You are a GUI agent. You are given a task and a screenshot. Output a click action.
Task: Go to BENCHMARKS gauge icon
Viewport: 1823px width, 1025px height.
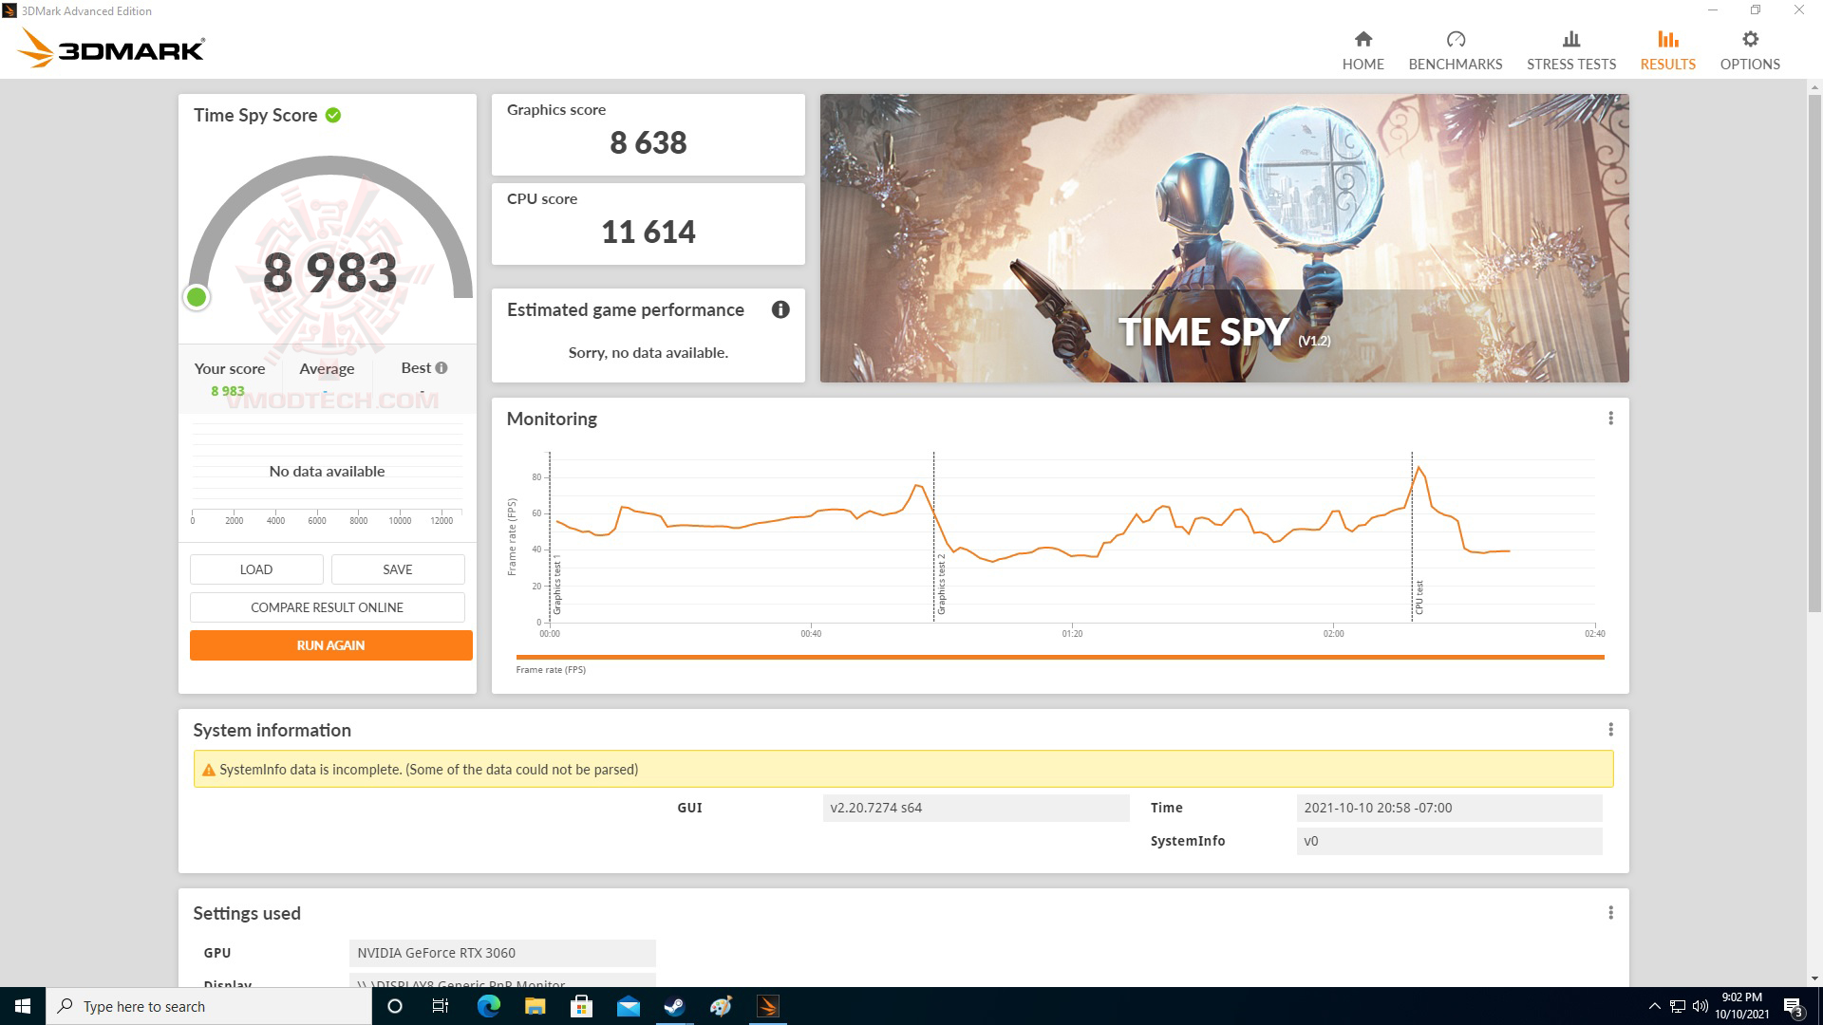point(1455,39)
